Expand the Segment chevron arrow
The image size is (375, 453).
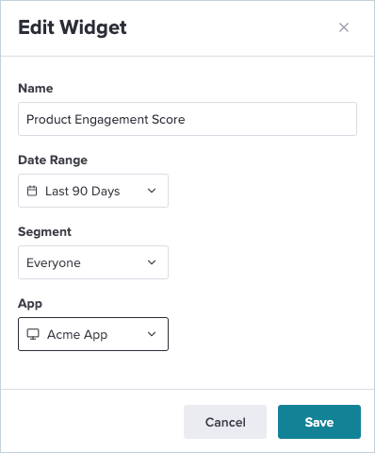point(152,262)
